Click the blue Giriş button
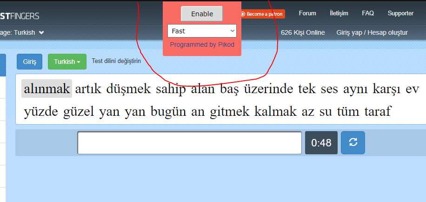This screenshot has width=426, height=202. 29,62
